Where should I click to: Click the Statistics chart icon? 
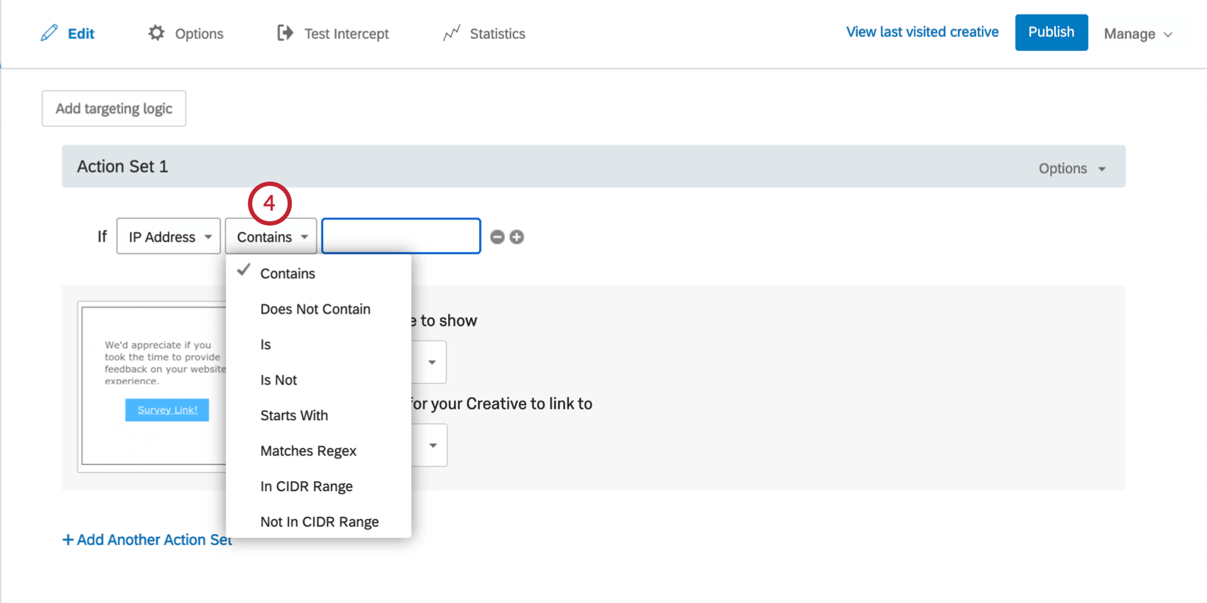[x=452, y=33]
